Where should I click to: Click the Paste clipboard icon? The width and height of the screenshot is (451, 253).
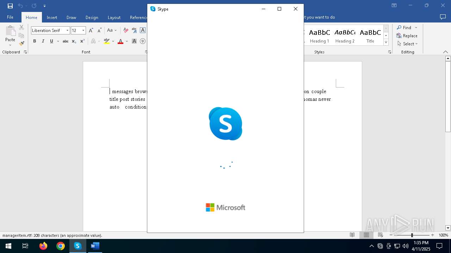pyautogui.click(x=10, y=31)
